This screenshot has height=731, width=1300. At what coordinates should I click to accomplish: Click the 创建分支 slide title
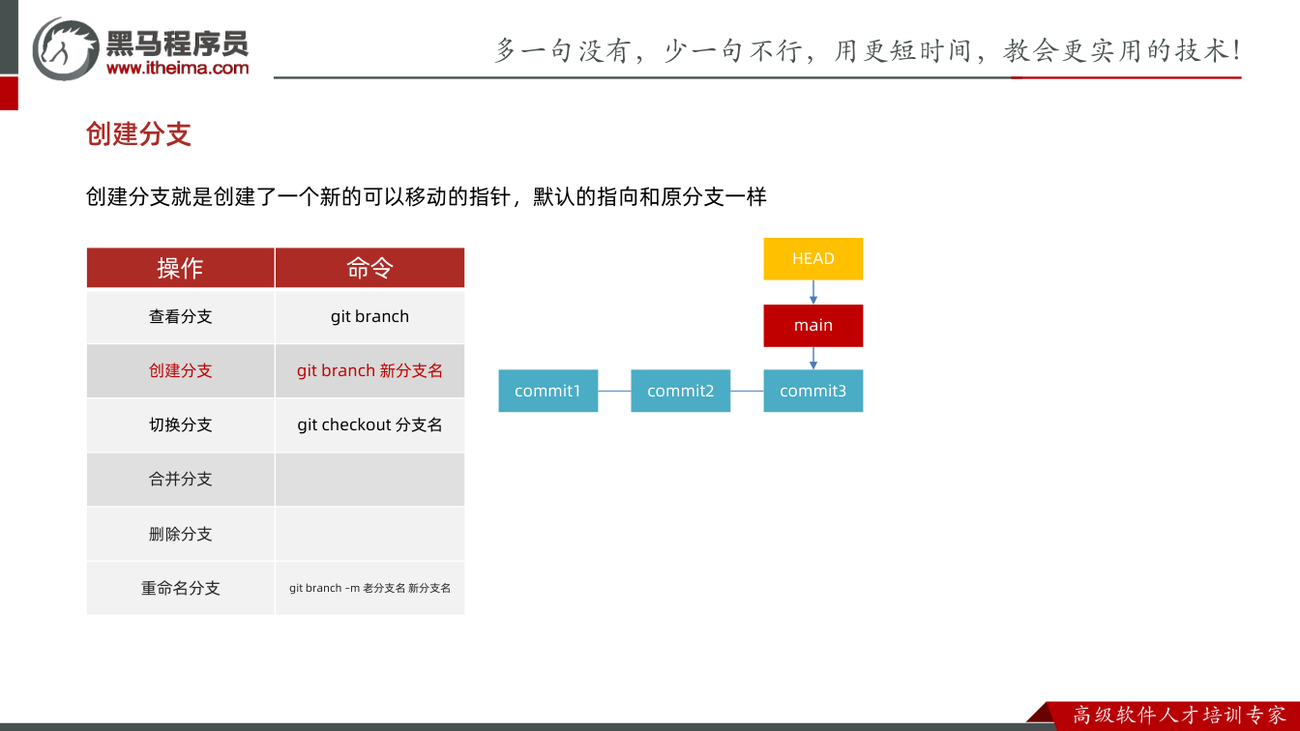[138, 134]
